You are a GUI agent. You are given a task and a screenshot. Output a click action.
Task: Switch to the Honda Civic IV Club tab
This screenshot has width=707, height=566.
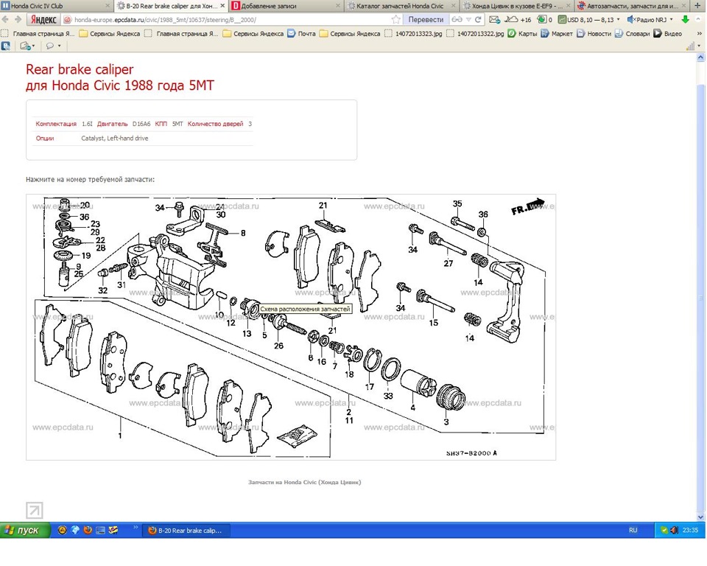click(57, 6)
